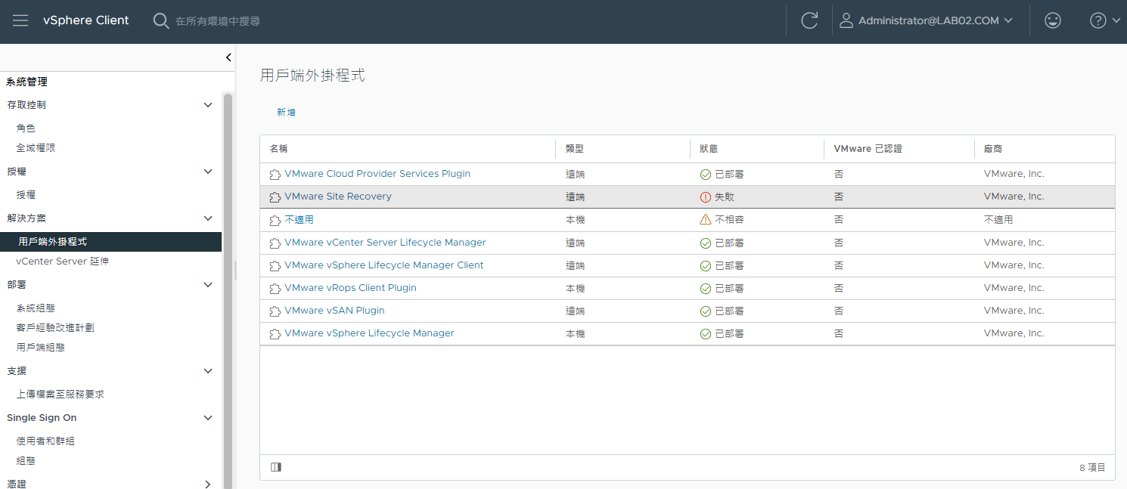Click deployed checkmark icon in vSAN Plugin row
The height and width of the screenshot is (489, 1127).
point(706,311)
